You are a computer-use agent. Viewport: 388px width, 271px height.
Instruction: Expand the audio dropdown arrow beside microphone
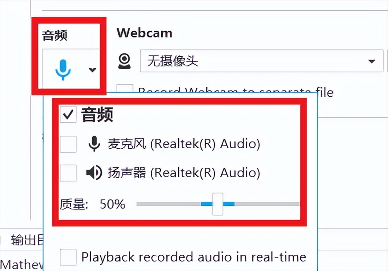click(92, 70)
